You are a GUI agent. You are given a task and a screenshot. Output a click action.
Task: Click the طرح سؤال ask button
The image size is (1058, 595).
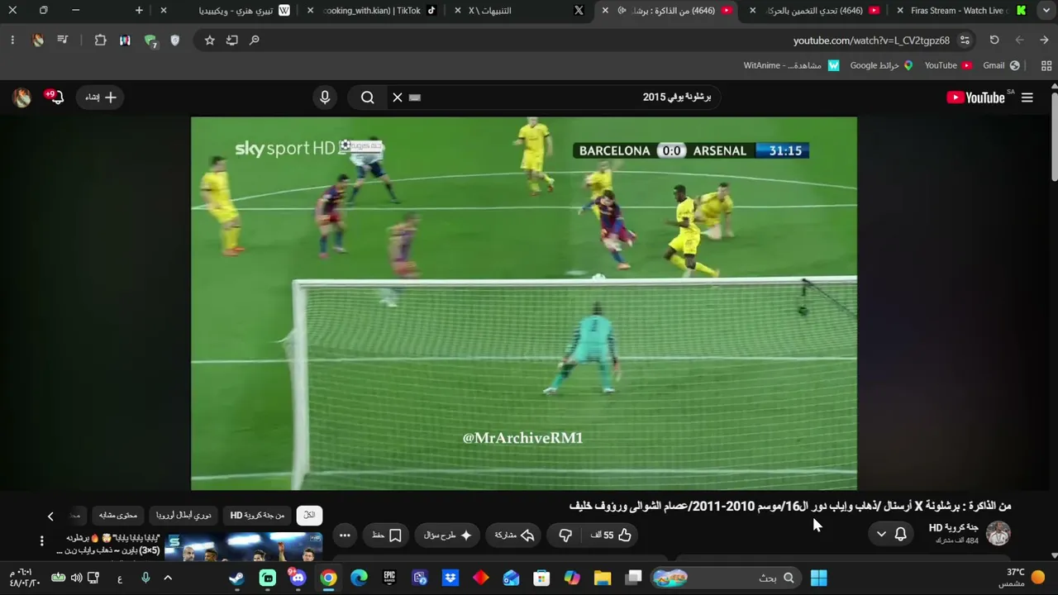(447, 535)
